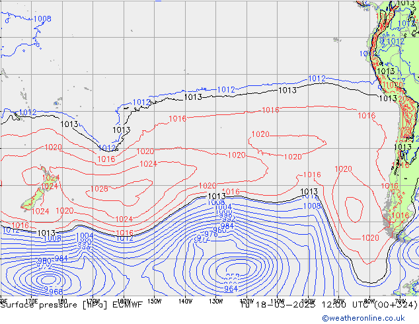Click the 968 contour label at the bottom left
The width and height of the screenshot is (419, 324).
56,292
